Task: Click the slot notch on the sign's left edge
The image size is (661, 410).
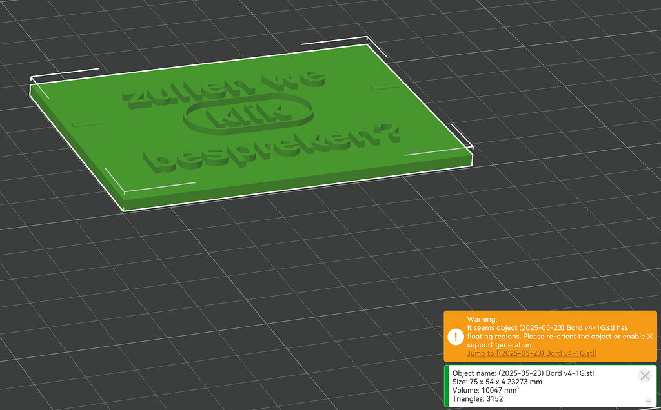Action: (x=86, y=122)
